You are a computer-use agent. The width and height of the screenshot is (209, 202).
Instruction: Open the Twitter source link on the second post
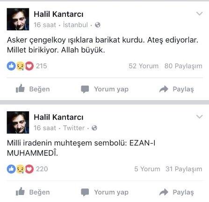[x=74, y=128]
